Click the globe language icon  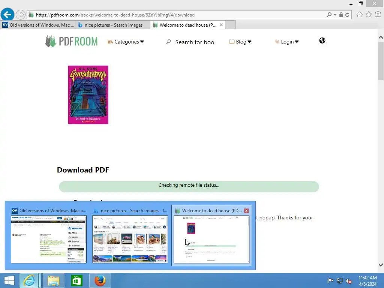[322, 40]
